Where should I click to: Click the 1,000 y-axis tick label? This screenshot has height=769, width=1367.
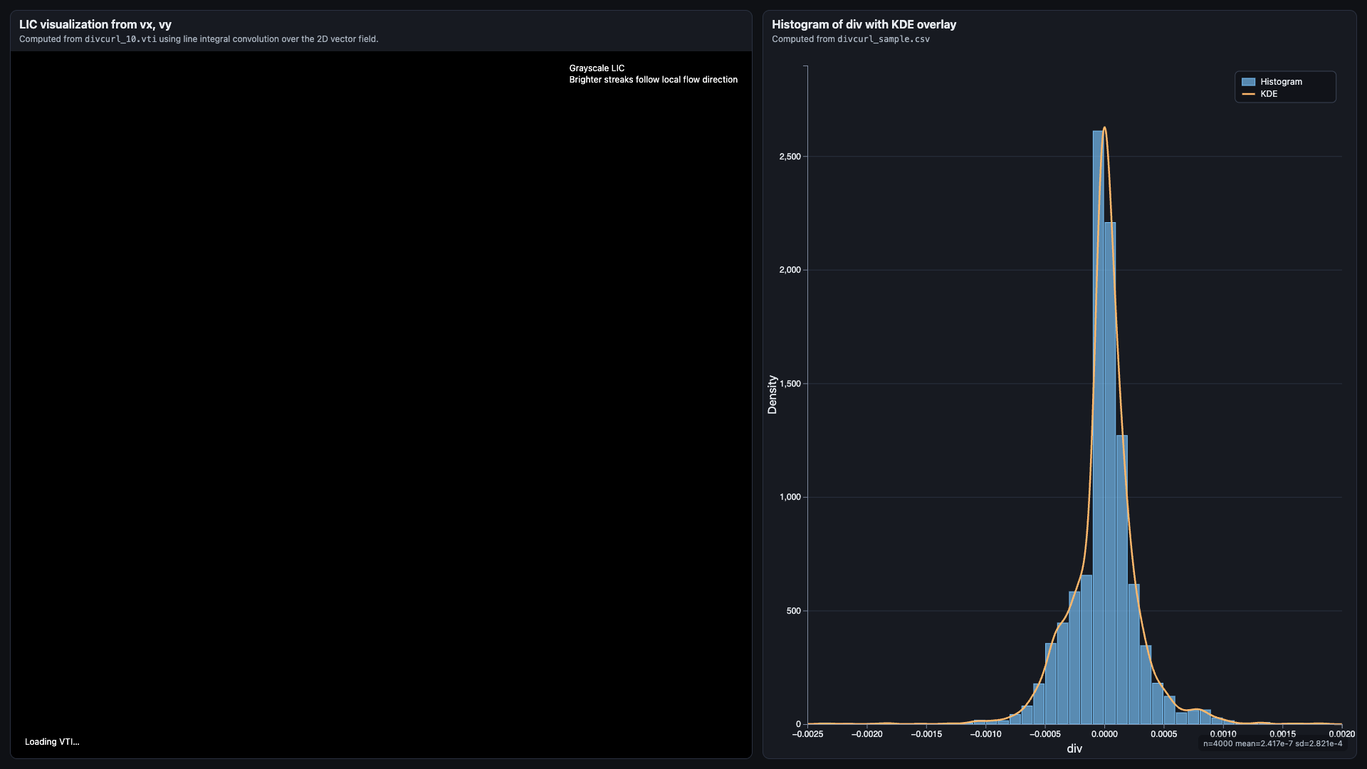[x=790, y=497]
